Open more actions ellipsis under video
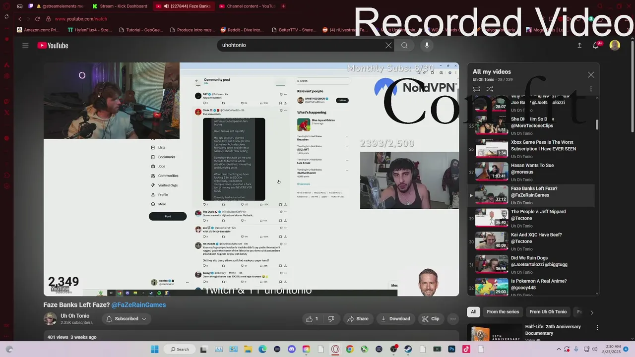The height and width of the screenshot is (357, 635). point(453,319)
